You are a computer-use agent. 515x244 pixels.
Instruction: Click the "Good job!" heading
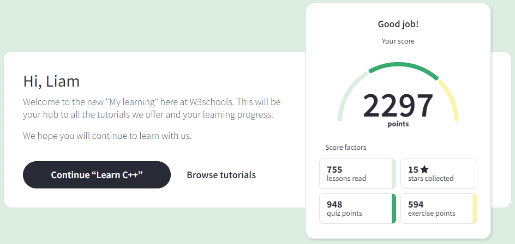pyautogui.click(x=398, y=24)
